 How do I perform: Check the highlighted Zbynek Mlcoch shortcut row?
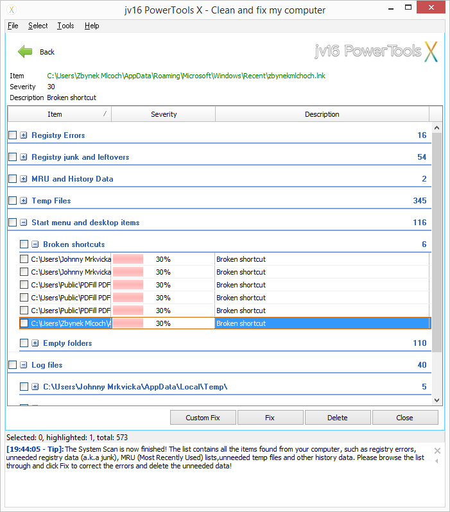point(24,323)
